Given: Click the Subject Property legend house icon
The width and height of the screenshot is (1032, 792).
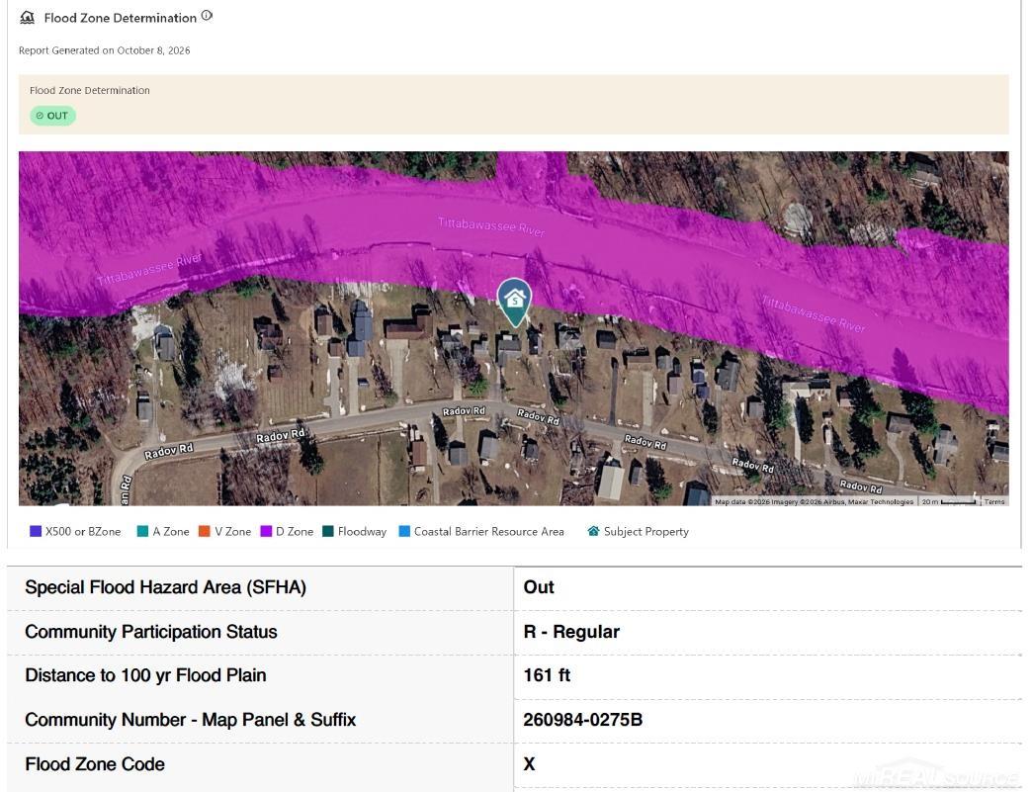Looking at the screenshot, I should pyautogui.click(x=593, y=531).
